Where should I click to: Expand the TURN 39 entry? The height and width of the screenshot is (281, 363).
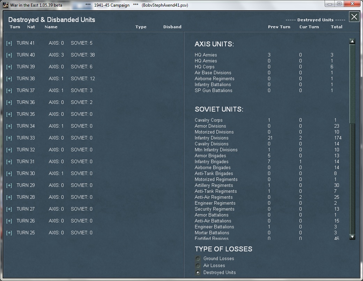(x=9, y=67)
